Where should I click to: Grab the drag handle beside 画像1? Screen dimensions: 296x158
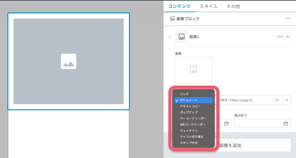pyautogui.click(x=169, y=37)
